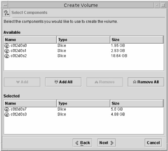Click the Available list Size column header
The image size is (168, 151).
point(137,40)
